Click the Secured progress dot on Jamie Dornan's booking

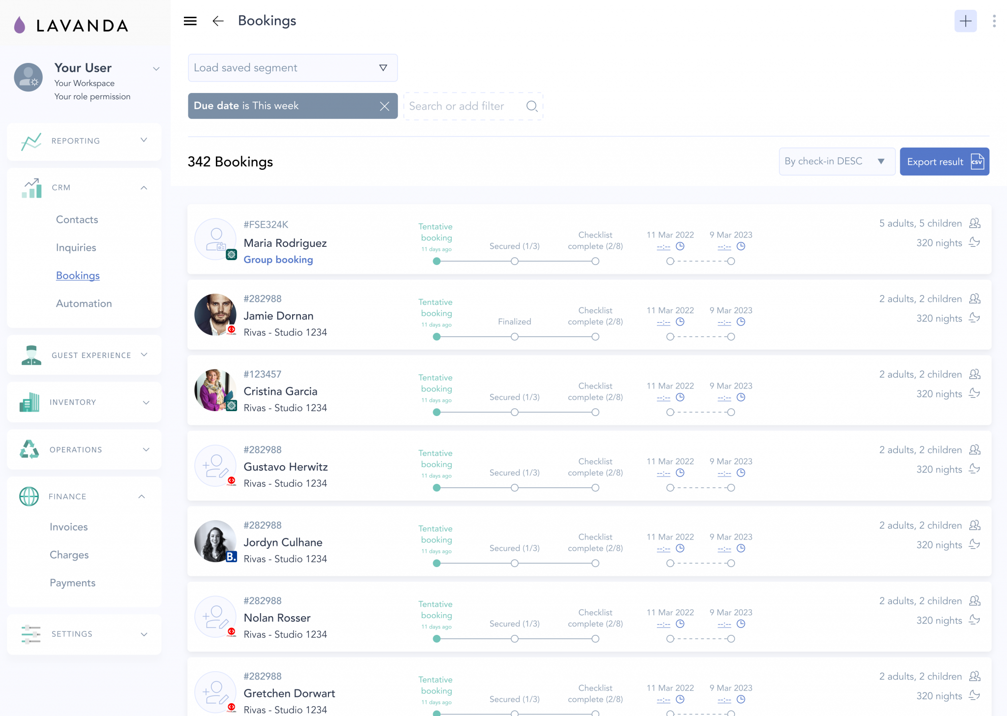coord(514,337)
